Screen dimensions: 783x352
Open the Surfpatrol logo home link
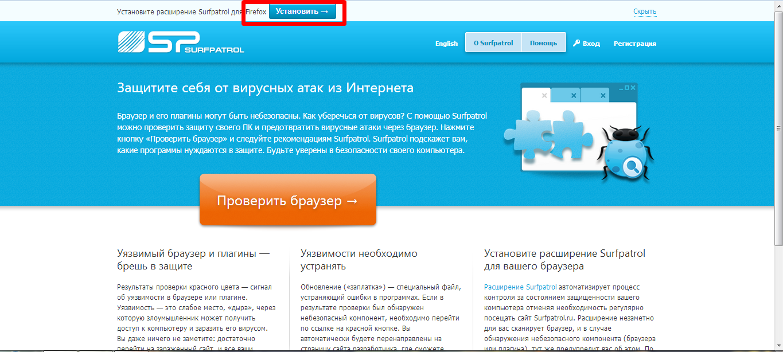pos(181,42)
